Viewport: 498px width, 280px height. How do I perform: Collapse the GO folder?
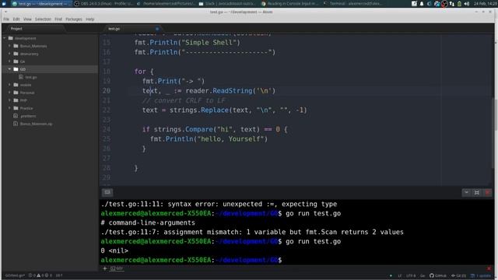9,69
